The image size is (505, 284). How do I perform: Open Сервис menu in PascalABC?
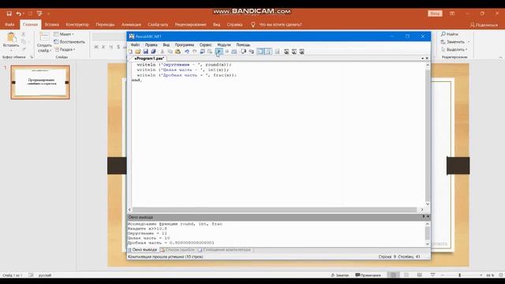click(205, 45)
